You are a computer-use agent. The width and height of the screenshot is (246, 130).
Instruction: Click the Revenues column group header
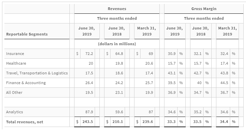point(117,9)
